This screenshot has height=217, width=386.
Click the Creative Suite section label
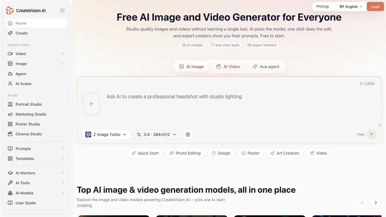click(18, 45)
